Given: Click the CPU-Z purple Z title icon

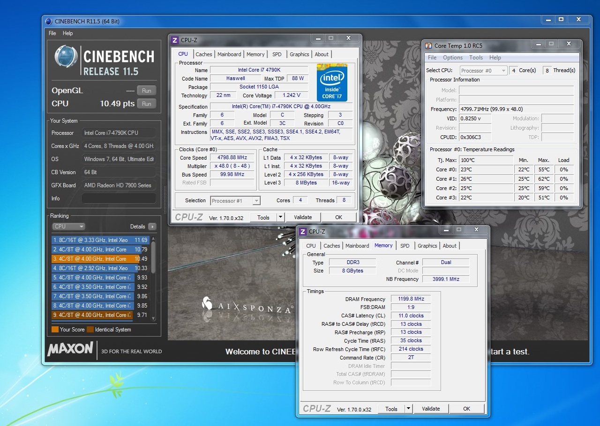Looking at the screenshot, I should point(175,40).
